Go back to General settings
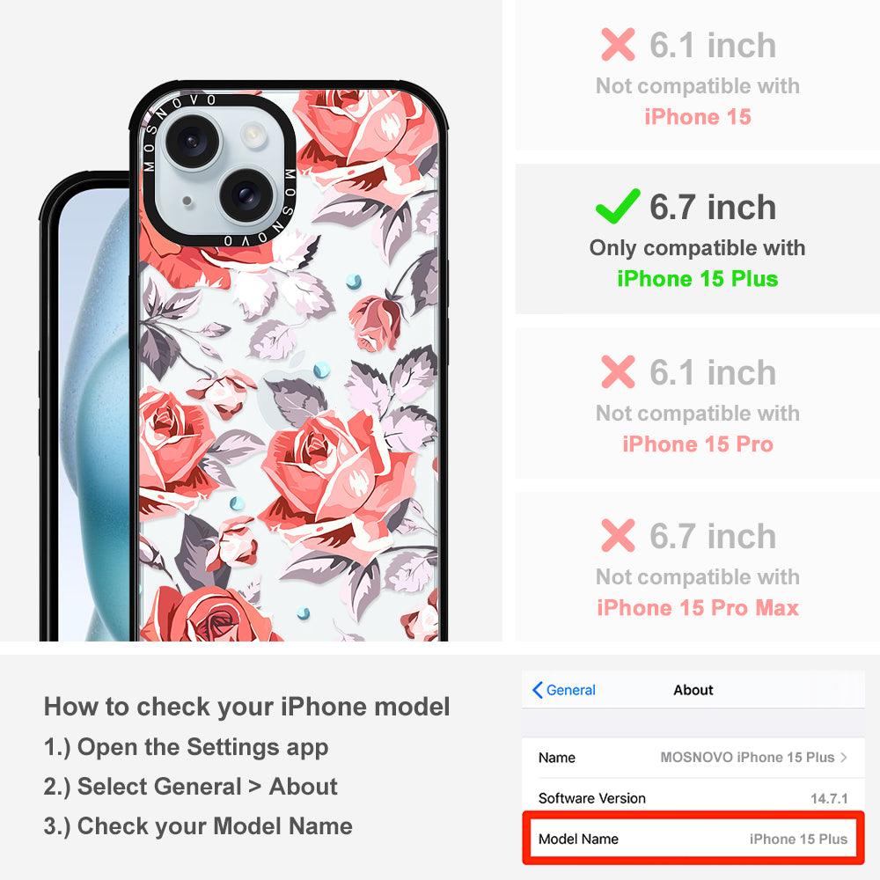 click(563, 690)
